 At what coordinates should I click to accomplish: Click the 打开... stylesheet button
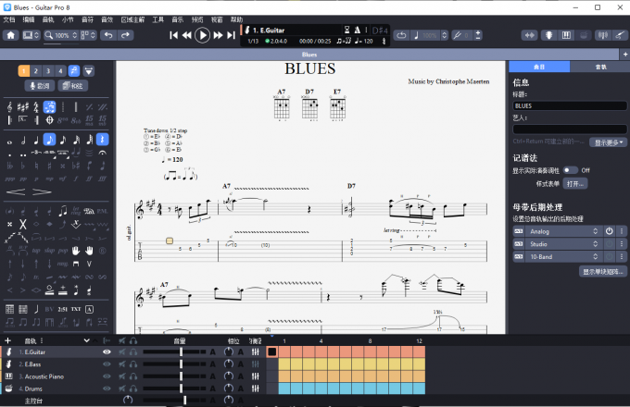coord(575,184)
